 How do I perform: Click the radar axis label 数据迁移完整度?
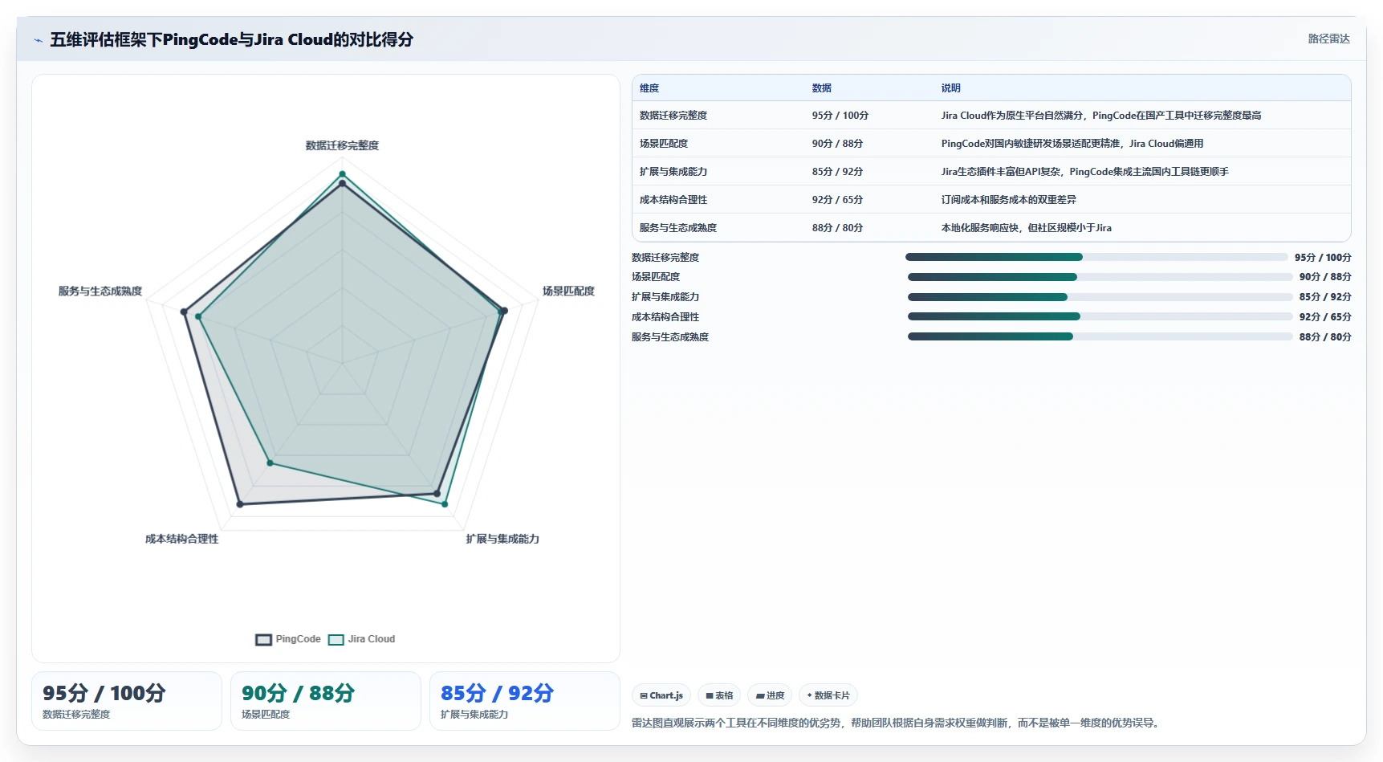click(x=342, y=145)
